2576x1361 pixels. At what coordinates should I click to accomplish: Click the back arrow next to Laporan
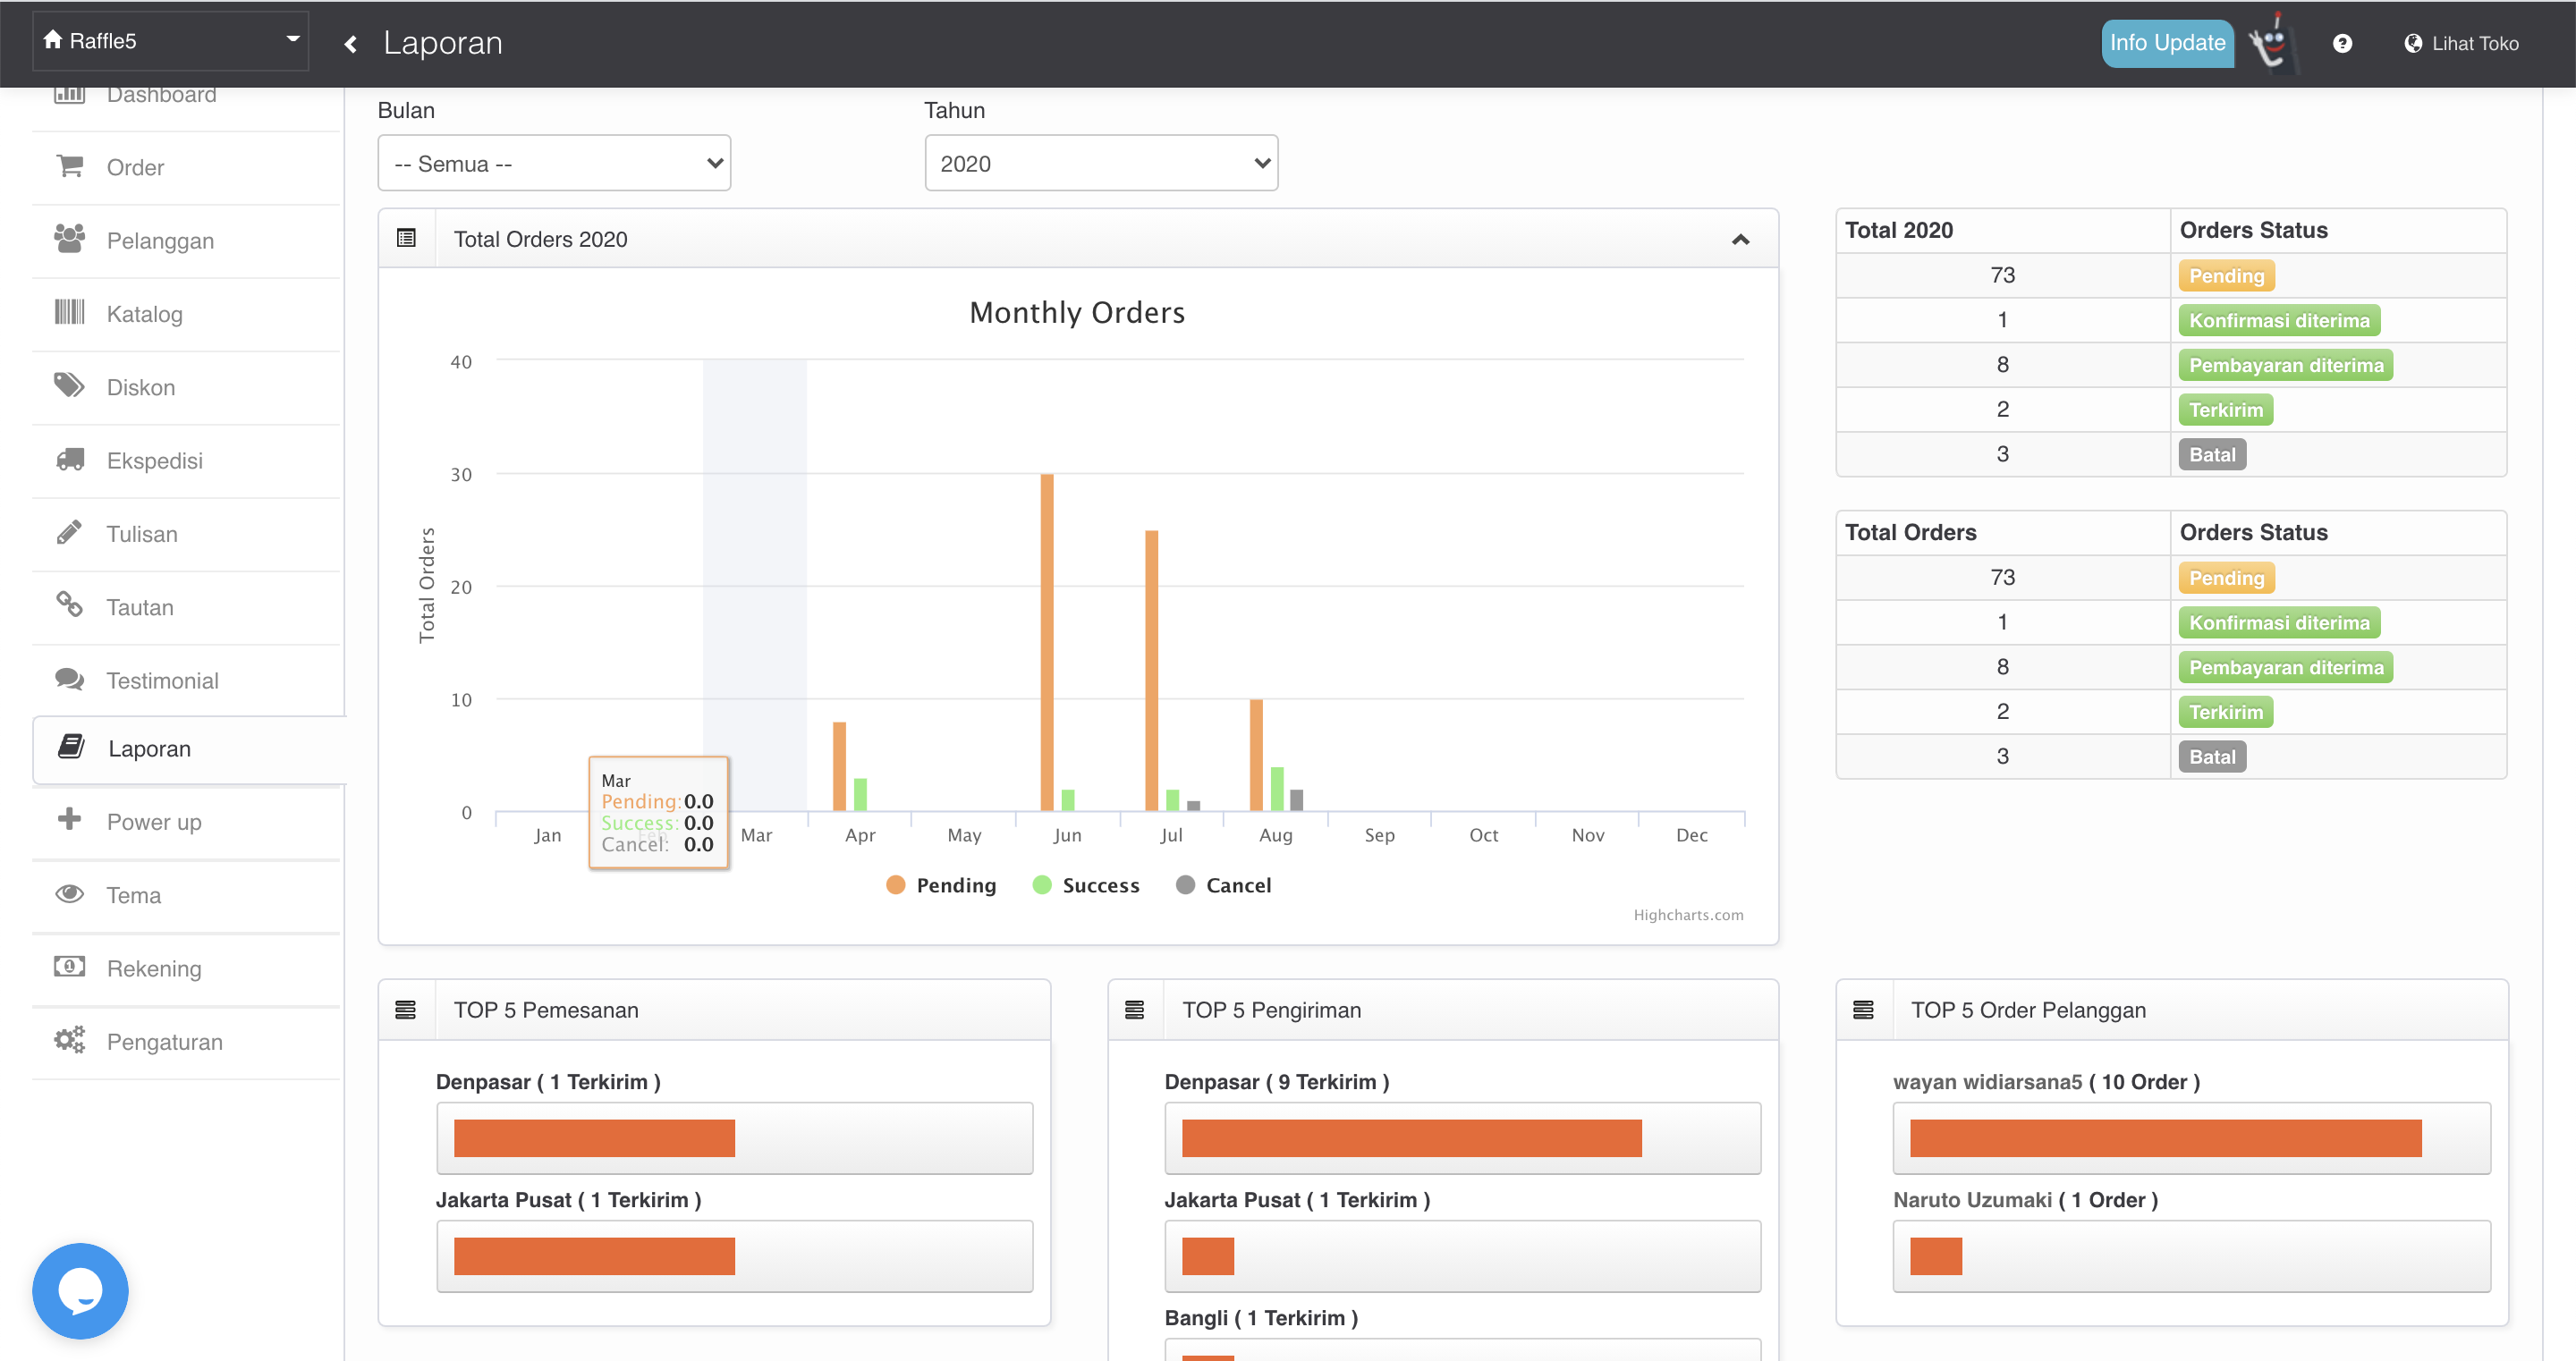pyautogui.click(x=351, y=44)
